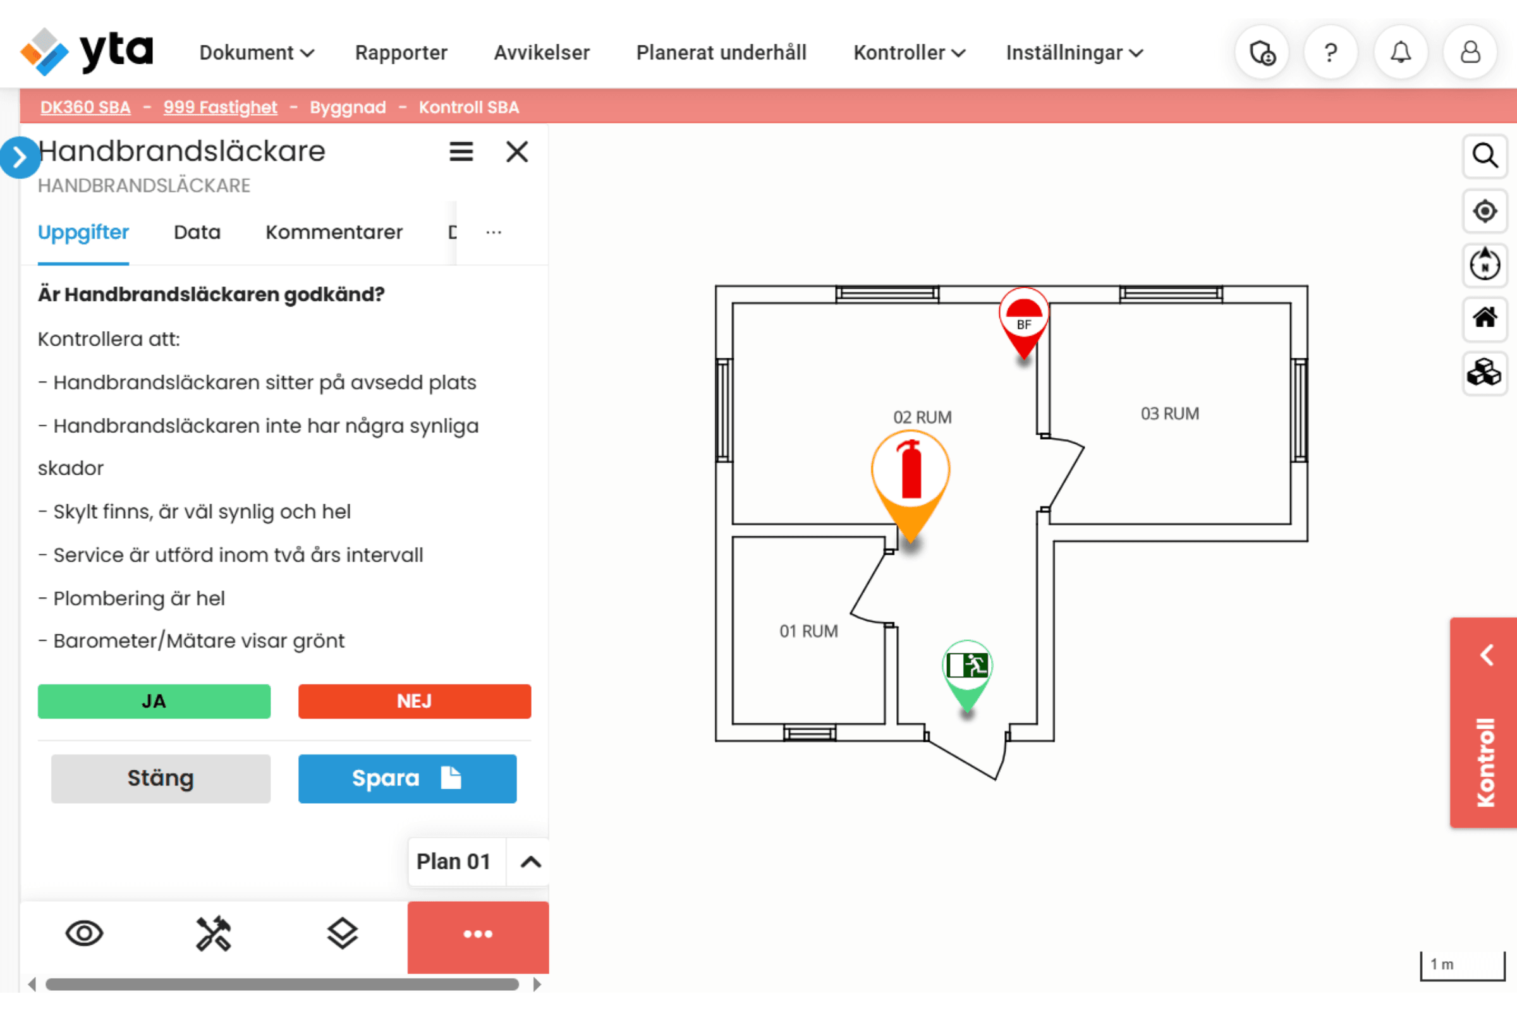Click the locate position icon on the right
The height and width of the screenshot is (1011, 1517).
(1485, 211)
